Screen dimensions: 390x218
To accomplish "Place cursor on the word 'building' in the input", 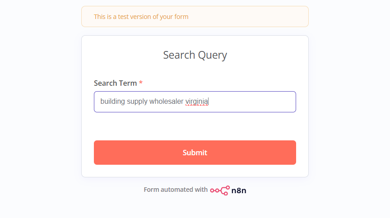I will tap(112, 102).
